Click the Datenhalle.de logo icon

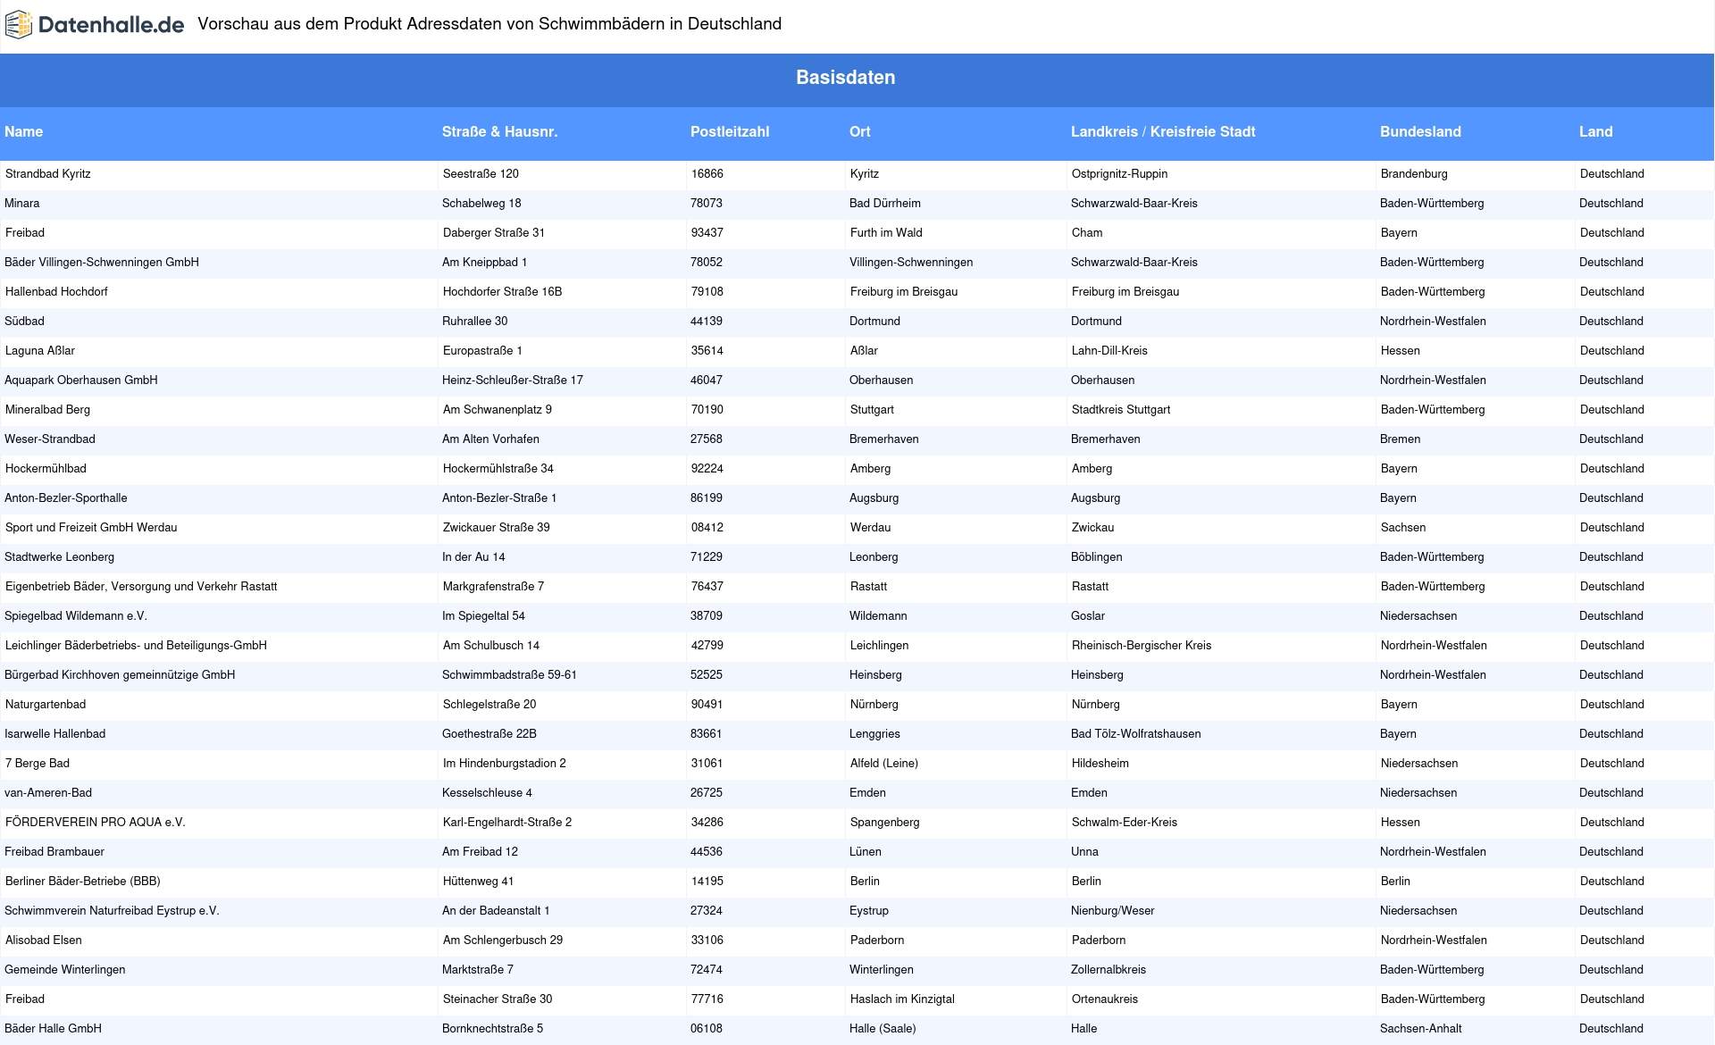(x=19, y=25)
